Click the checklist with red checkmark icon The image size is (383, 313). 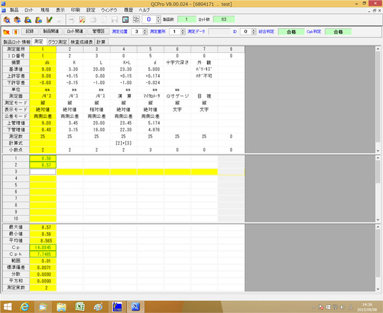pyautogui.click(x=82, y=20)
